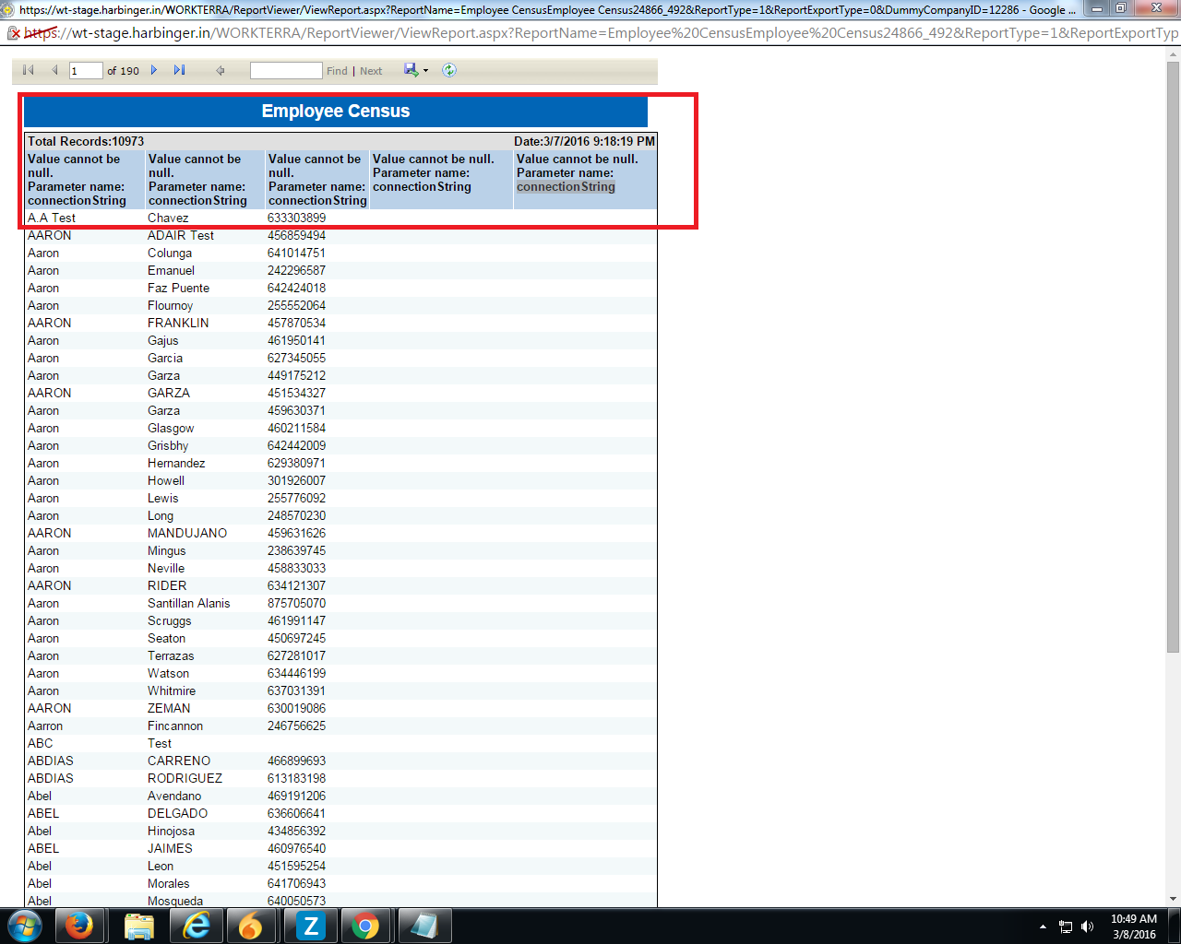This screenshot has width=1181, height=944.
Task: Jump to the last report page
Action: tap(179, 70)
